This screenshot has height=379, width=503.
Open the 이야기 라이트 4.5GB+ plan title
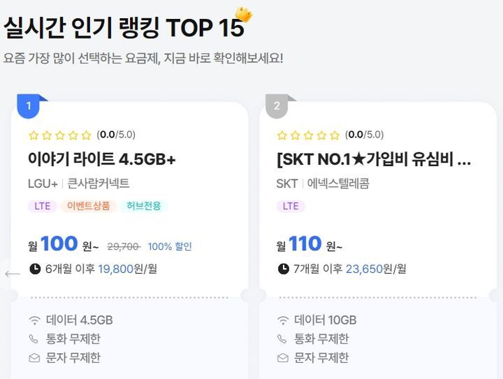[102, 160]
